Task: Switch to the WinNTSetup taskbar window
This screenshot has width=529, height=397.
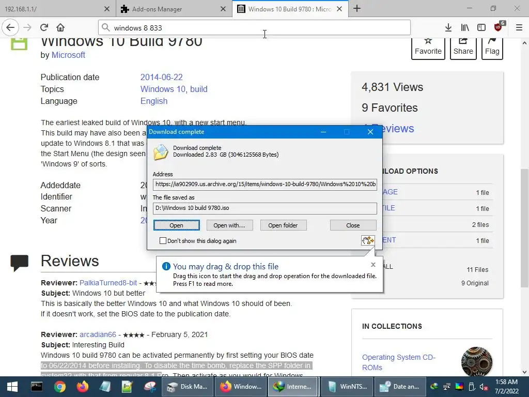Action: tap(347, 387)
